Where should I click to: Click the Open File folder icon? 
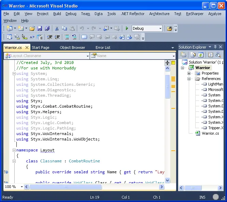[32, 28]
